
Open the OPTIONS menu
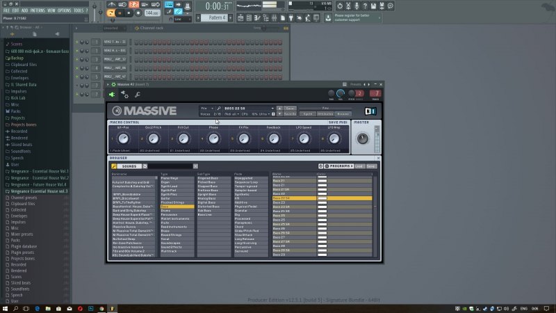click(x=65, y=10)
